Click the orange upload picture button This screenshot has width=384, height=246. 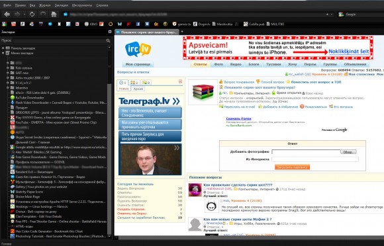tap(292, 167)
